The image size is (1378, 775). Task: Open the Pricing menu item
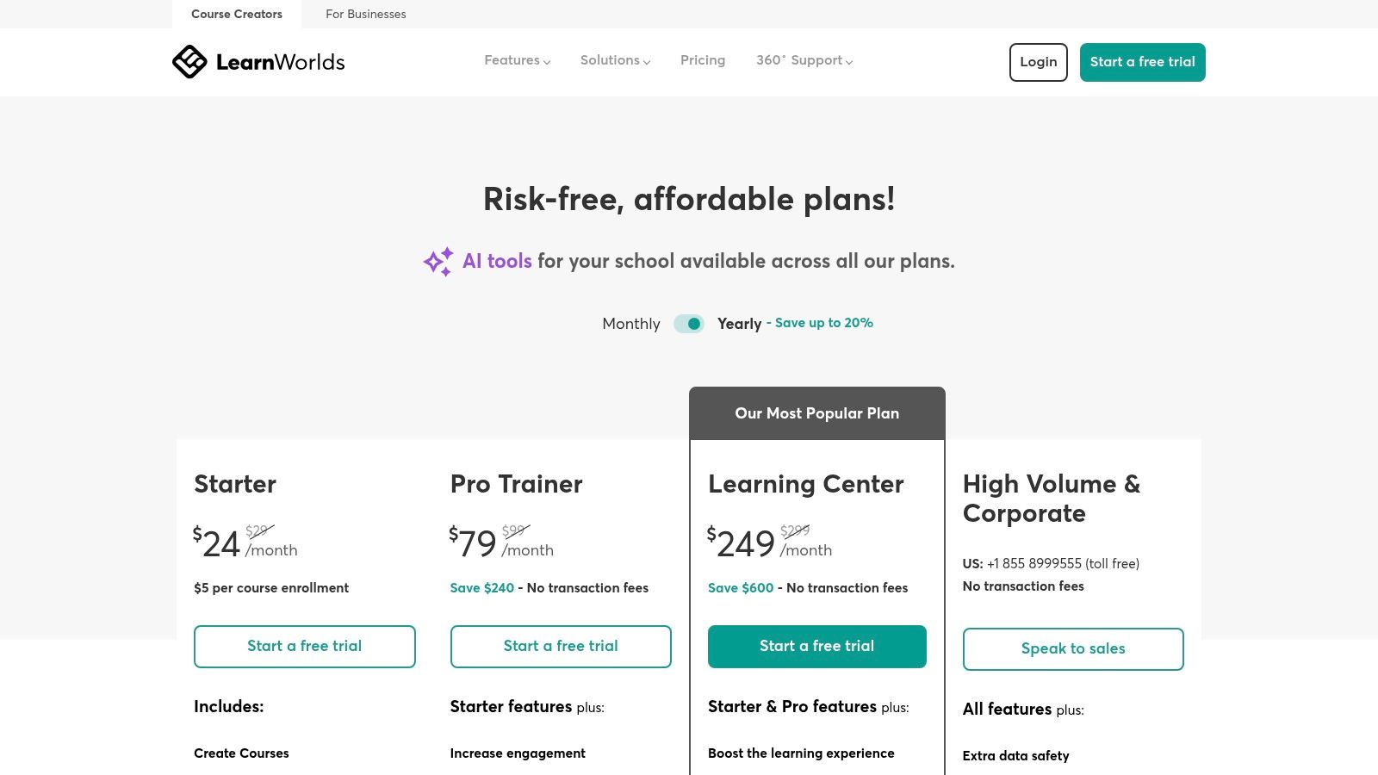[x=703, y=61]
